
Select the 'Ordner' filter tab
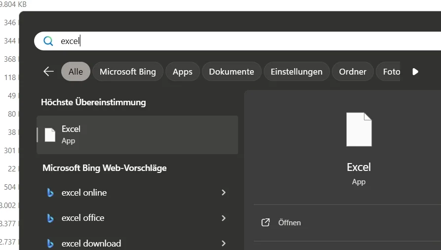(x=353, y=72)
